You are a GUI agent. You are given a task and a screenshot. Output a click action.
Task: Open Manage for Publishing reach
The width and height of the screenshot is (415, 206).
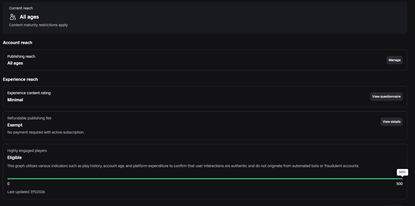click(x=394, y=60)
